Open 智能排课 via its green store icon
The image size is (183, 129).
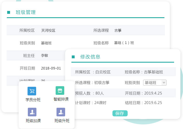[60, 91]
